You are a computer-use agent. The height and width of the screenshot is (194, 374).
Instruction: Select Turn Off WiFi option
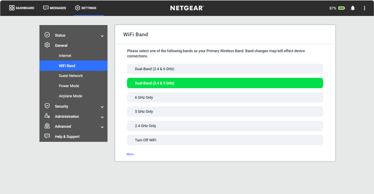[225, 140]
